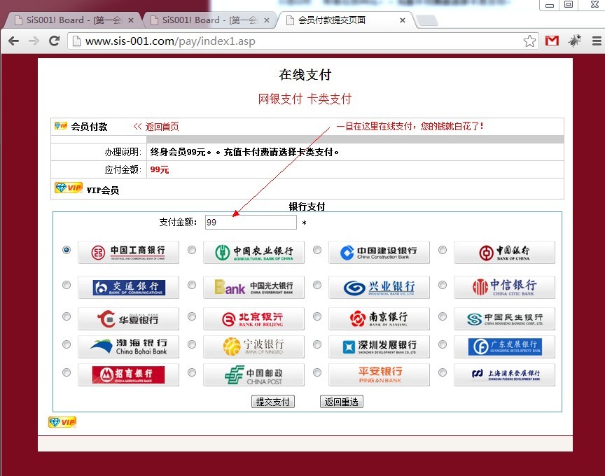Reload the payment page
The width and height of the screenshot is (605, 476).
tap(55, 41)
